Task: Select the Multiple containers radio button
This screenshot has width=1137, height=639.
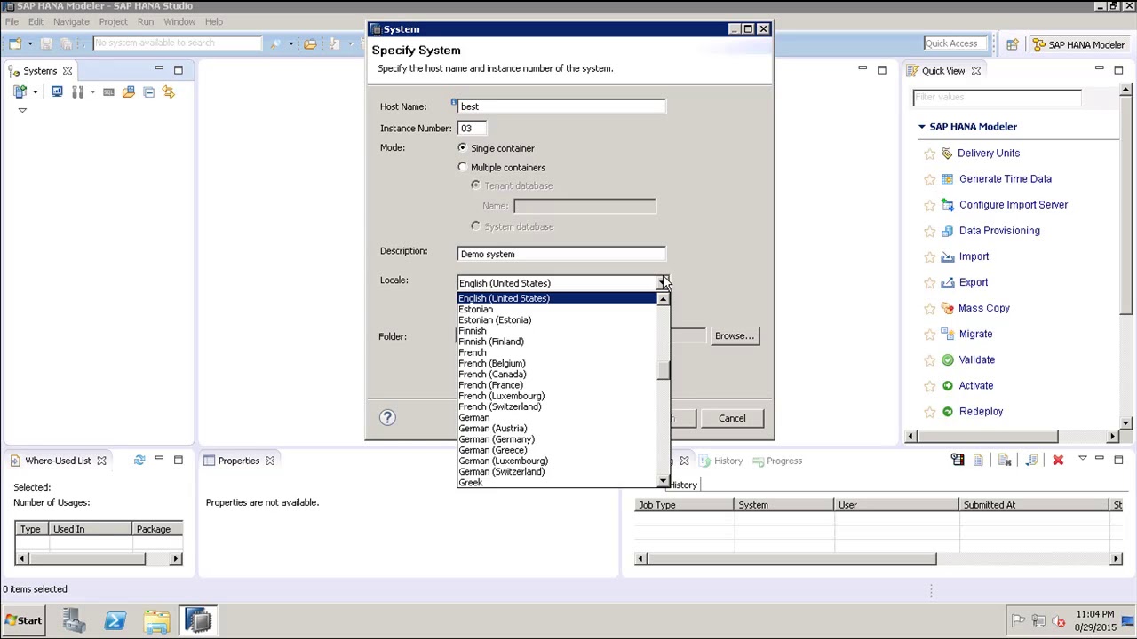Action: coord(462,167)
